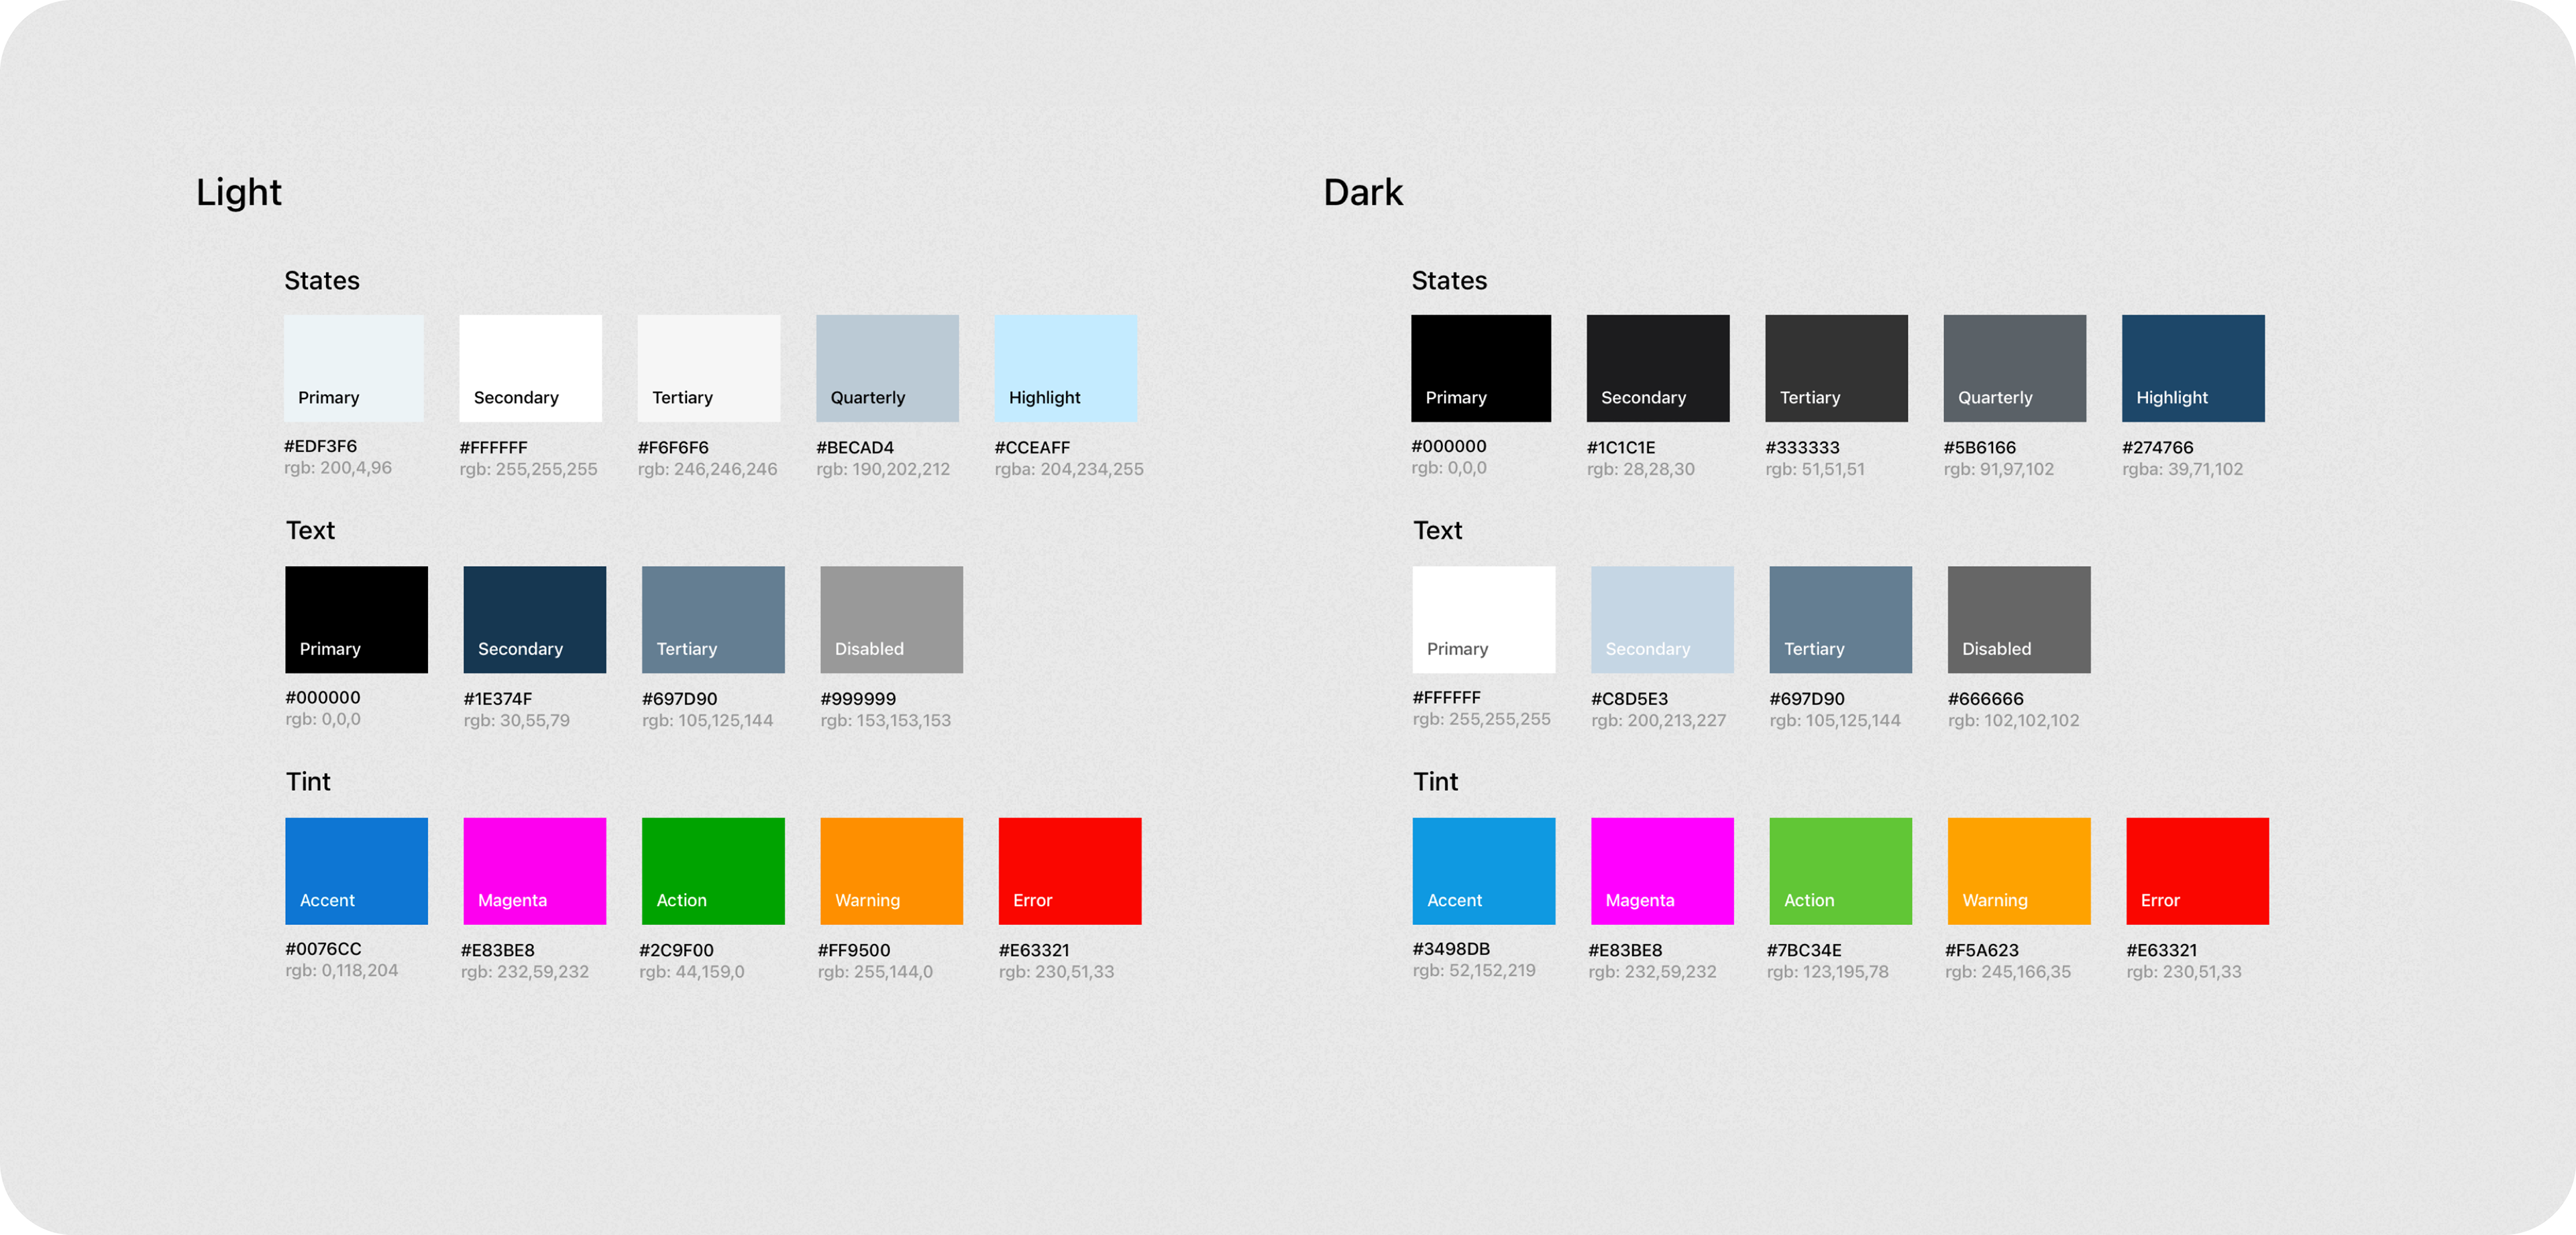Choose Light Tint Error red swatch
The width and height of the screenshot is (2576, 1235).
[x=1070, y=871]
